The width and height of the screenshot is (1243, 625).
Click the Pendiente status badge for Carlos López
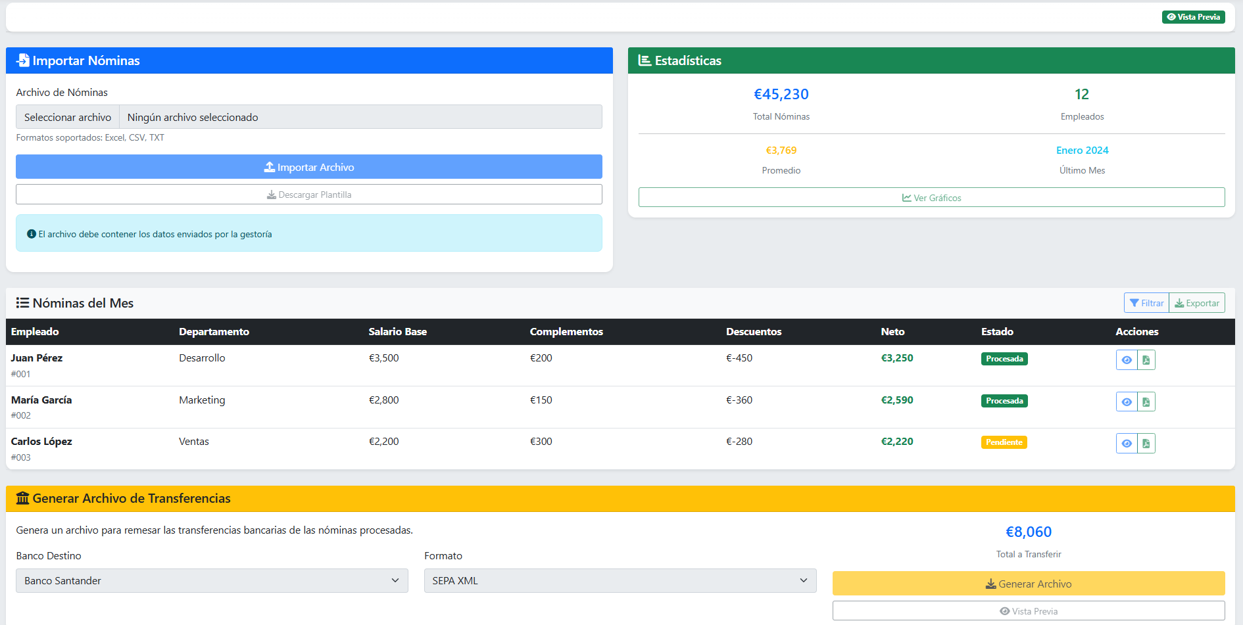[x=1004, y=442]
